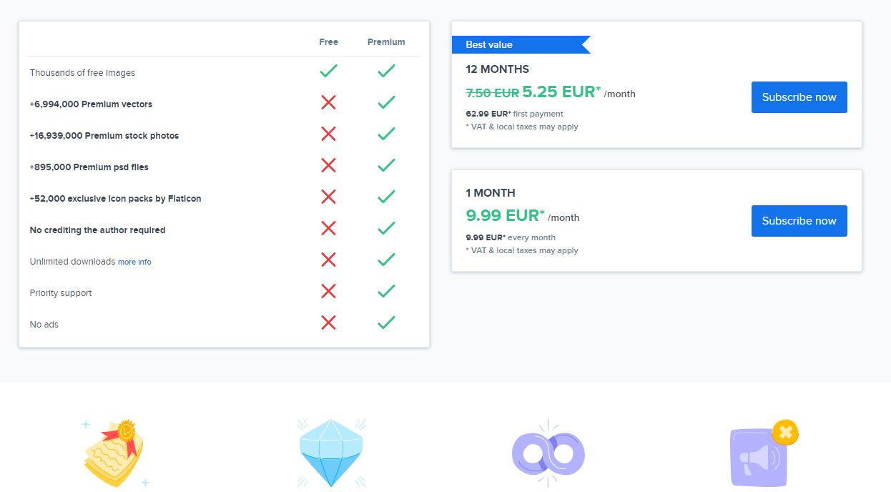Click red X for No crediting the author
891x492 pixels.
tap(328, 228)
